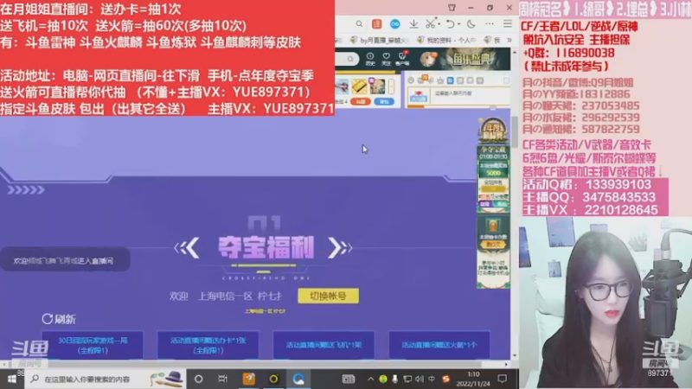Open the three-dots more tools icon
This screenshot has height=389, width=692.
point(490,24)
